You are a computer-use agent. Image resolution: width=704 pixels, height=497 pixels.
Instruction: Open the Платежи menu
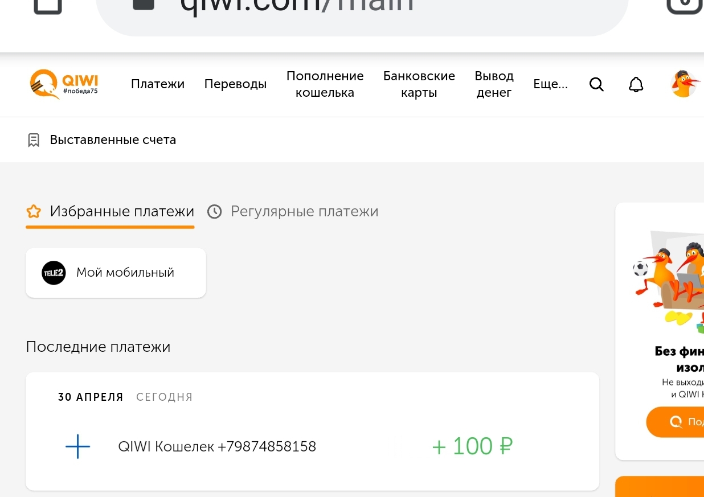158,84
